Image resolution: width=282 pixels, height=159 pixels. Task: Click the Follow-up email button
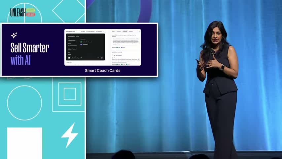tap(90, 31)
